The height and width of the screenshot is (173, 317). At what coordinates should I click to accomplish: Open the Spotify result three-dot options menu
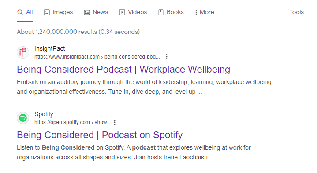(x=115, y=122)
